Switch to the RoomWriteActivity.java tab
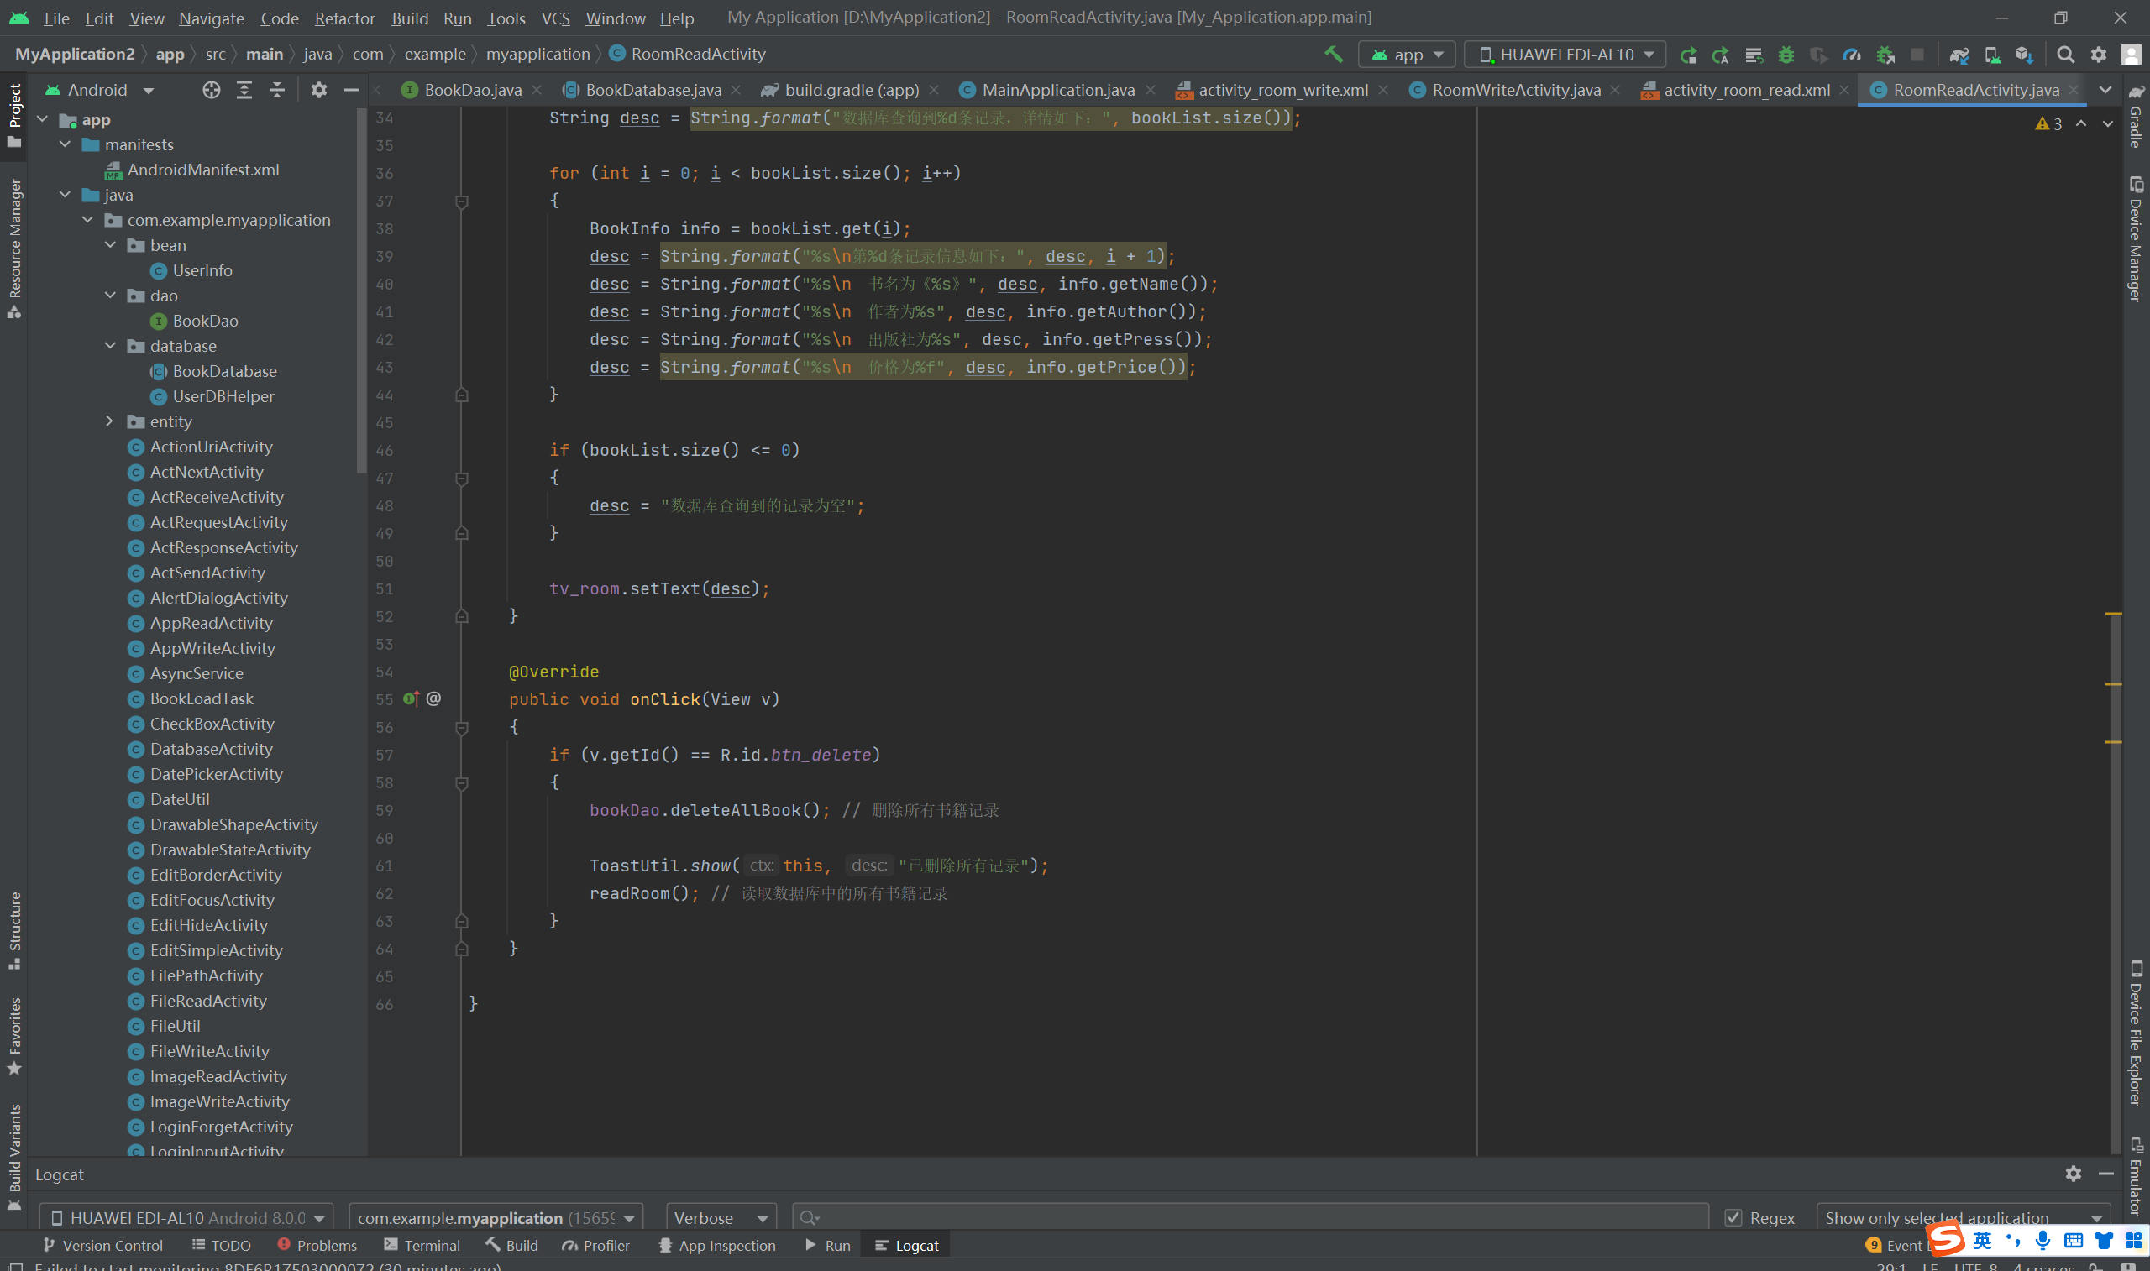 point(1515,90)
